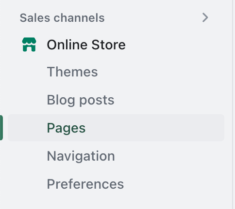
Task: Go to Themes
Action: pyautogui.click(x=72, y=72)
